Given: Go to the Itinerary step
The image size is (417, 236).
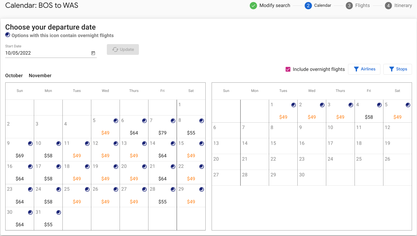Looking at the screenshot, I should [398, 6].
